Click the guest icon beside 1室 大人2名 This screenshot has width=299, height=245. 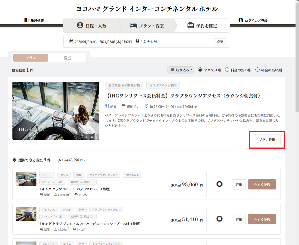(x=137, y=41)
